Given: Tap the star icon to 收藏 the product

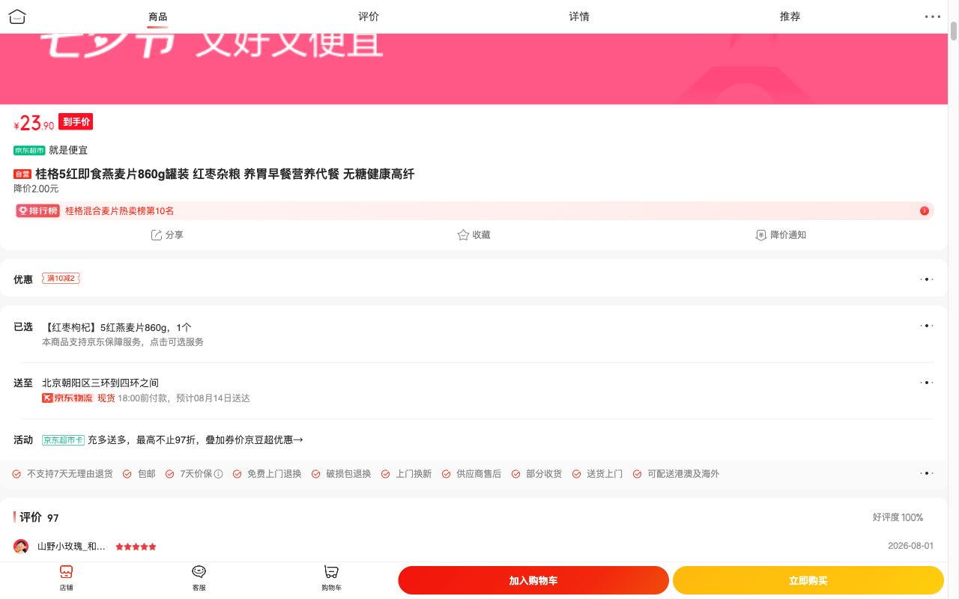Looking at the screenshot, I should tap(463, 235).
